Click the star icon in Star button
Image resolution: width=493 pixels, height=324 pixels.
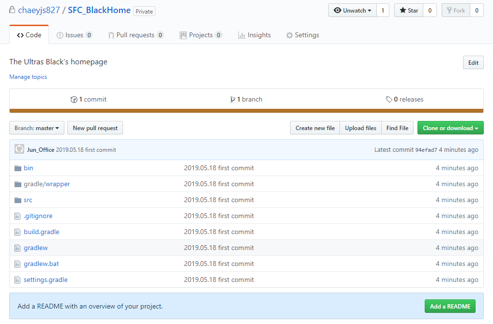tap(403, 10)
